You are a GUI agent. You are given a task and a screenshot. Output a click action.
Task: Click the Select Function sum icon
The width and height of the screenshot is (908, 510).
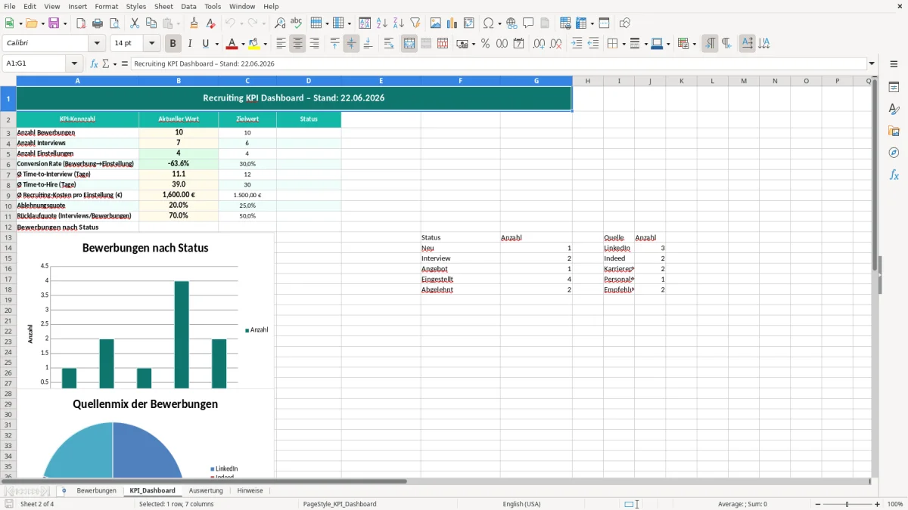[106, 64]
